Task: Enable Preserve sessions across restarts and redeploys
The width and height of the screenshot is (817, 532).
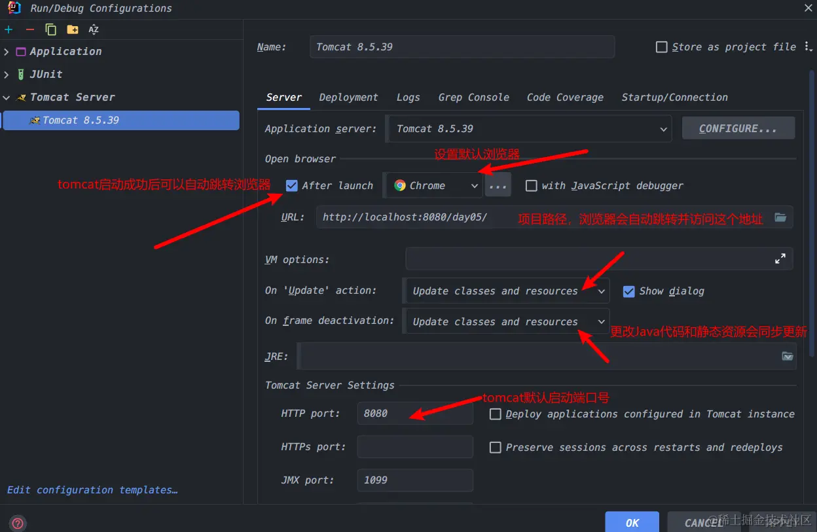Action: 496,448
